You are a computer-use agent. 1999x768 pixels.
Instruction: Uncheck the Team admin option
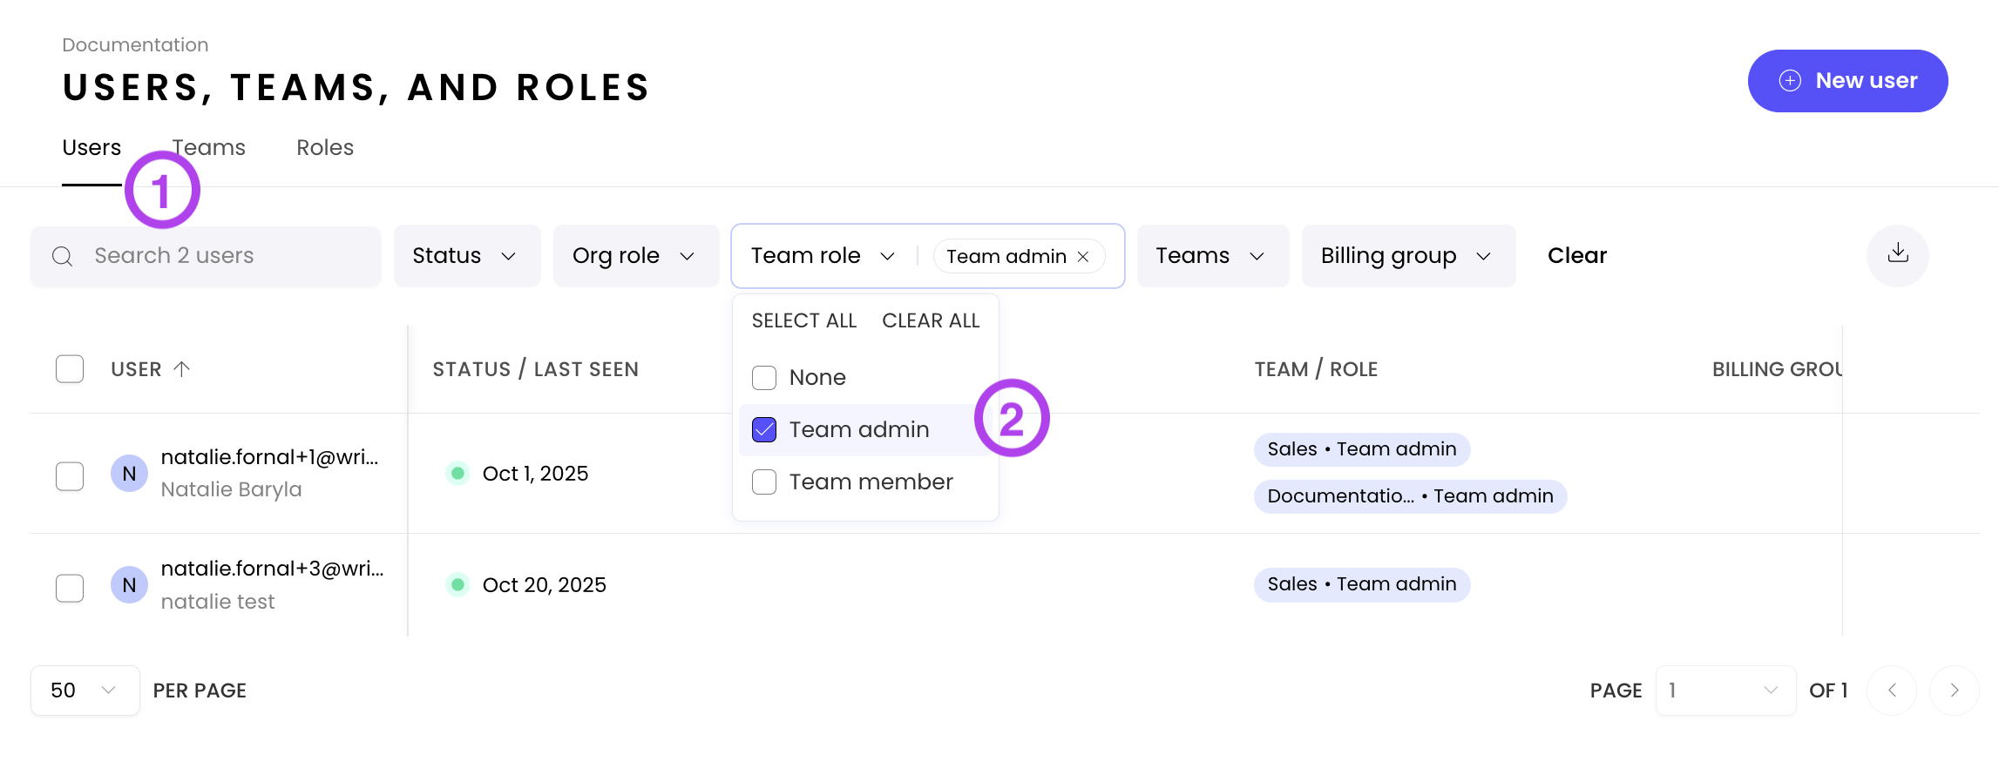[x=764, y=430]
